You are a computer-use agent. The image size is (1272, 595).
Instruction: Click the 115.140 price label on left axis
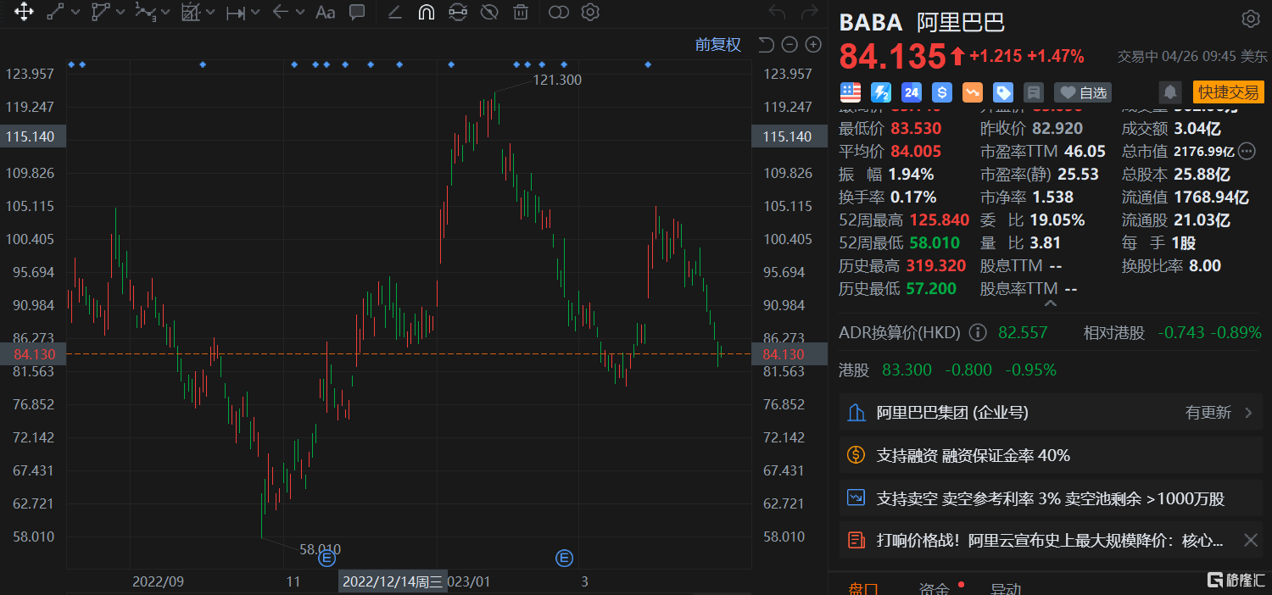34,136
